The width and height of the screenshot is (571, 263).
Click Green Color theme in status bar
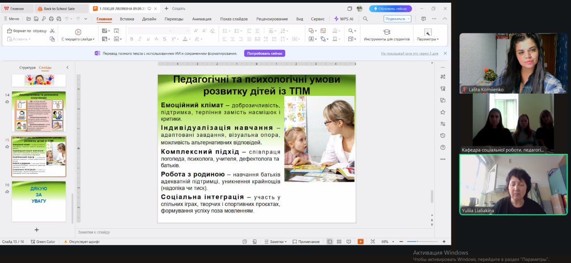(43, 242)
